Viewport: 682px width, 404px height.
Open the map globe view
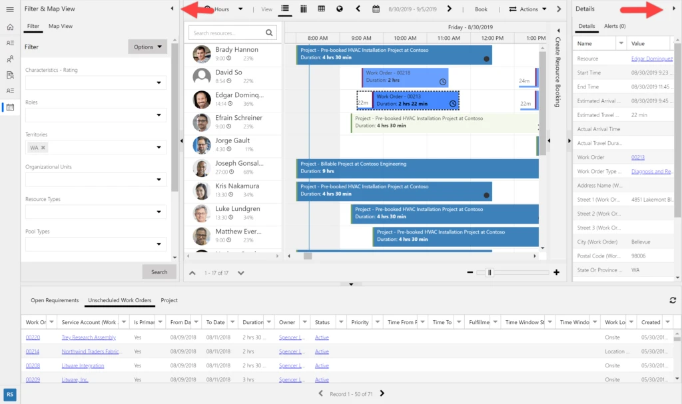(340, 9)
